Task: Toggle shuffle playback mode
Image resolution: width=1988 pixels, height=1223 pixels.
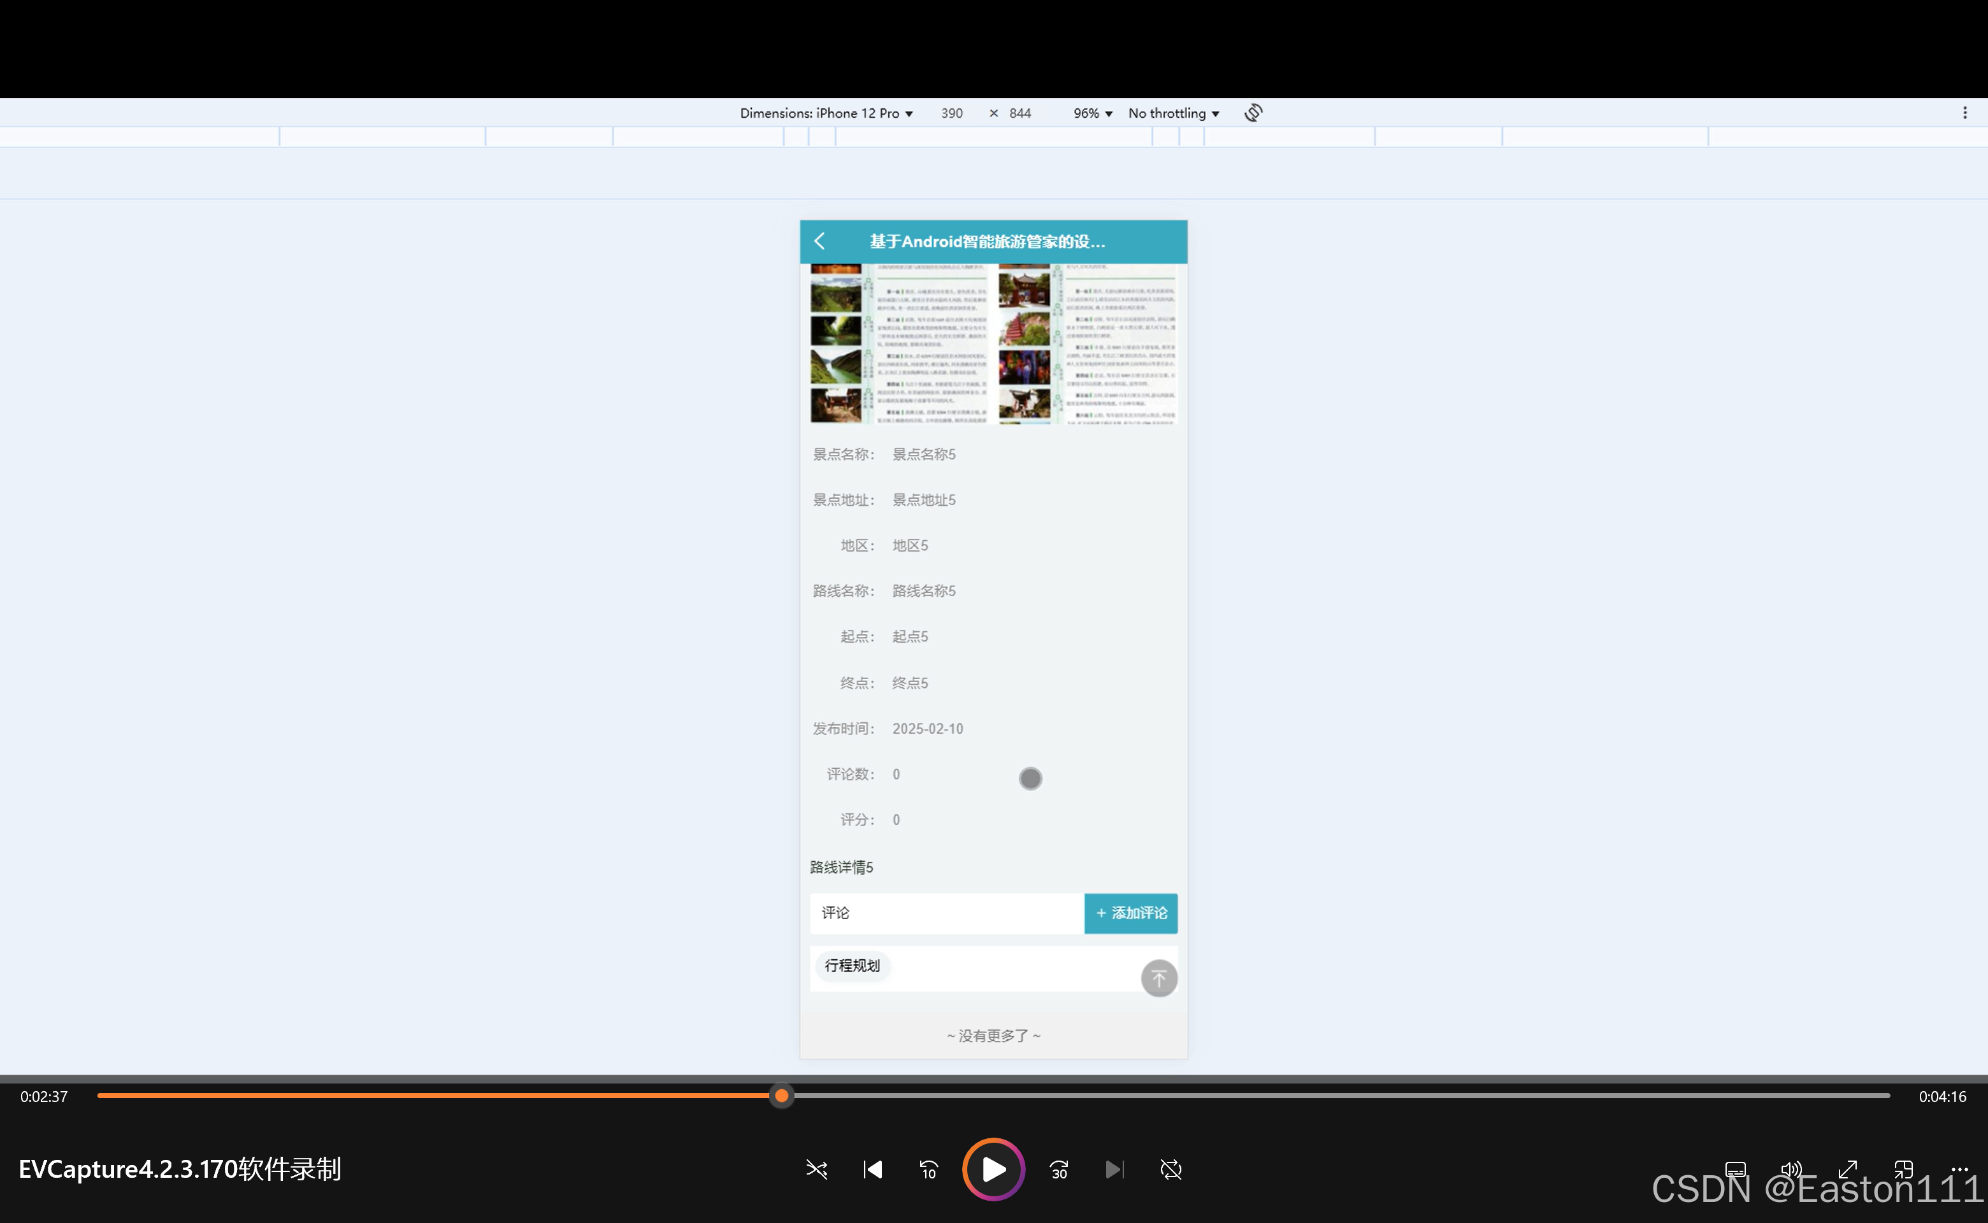Action: [x=816, y=1169]
